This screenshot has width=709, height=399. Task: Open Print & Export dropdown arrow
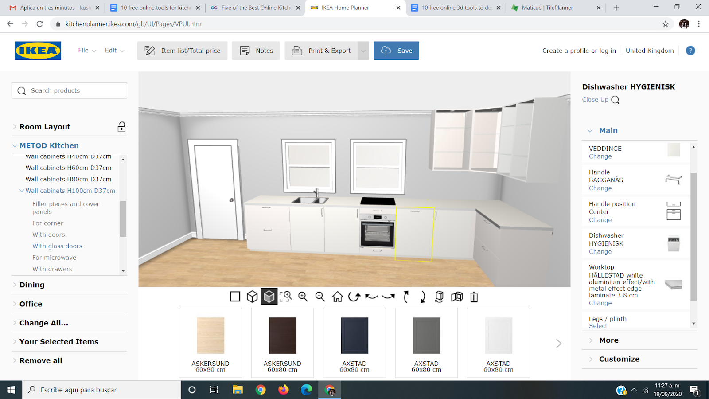(363, 51)
